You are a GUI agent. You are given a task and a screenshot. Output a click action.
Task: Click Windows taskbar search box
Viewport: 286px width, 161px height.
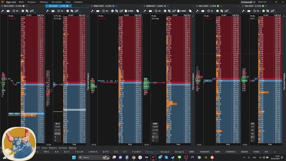coord(94,157)
